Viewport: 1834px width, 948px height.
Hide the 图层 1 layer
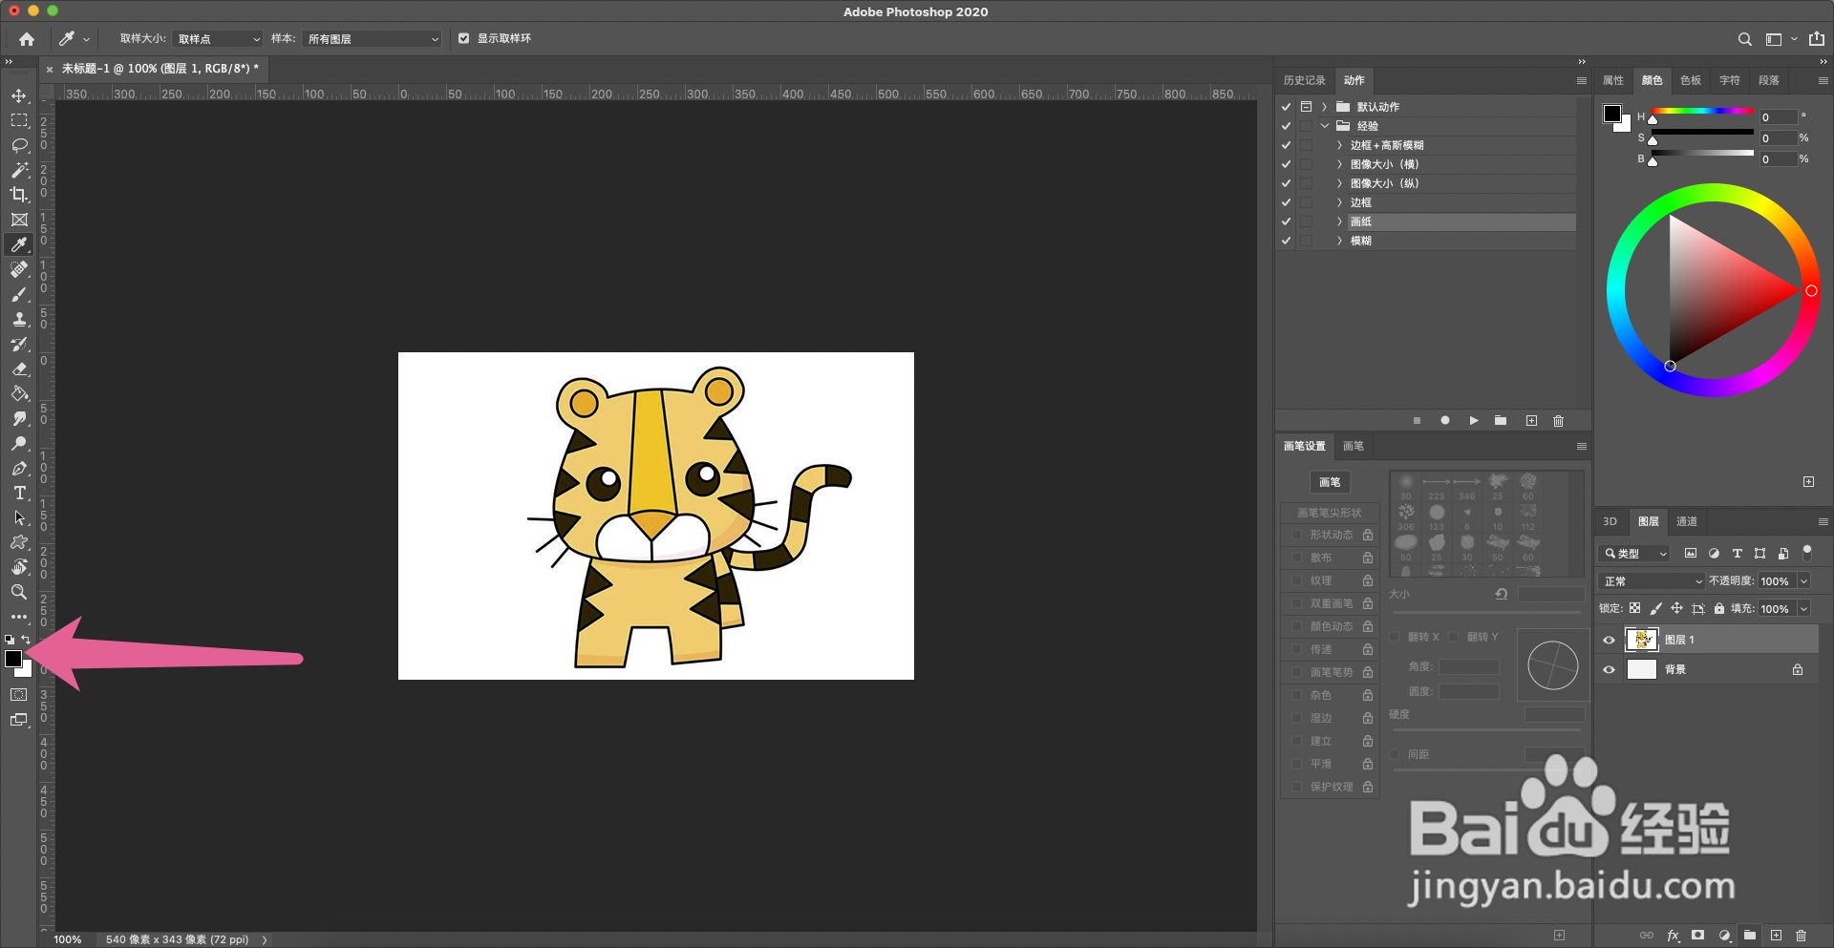pos(1609,641)
